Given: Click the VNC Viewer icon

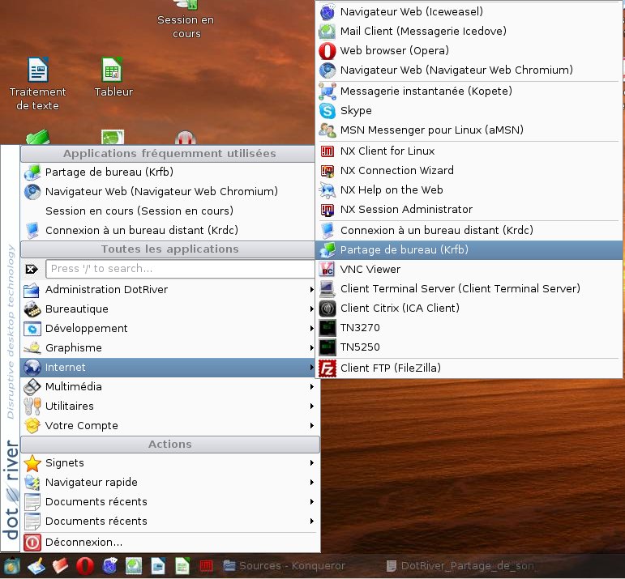Looking at the screenshot, I should [327, 270].
